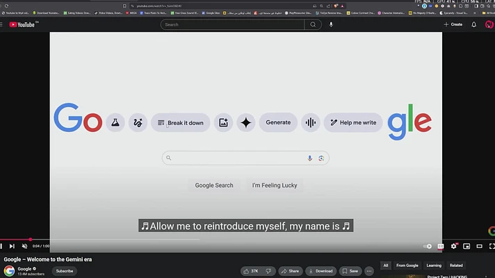495x278 pixels.
Task: Click the Gemini star icon chip
Action: [x=246, y=122]
